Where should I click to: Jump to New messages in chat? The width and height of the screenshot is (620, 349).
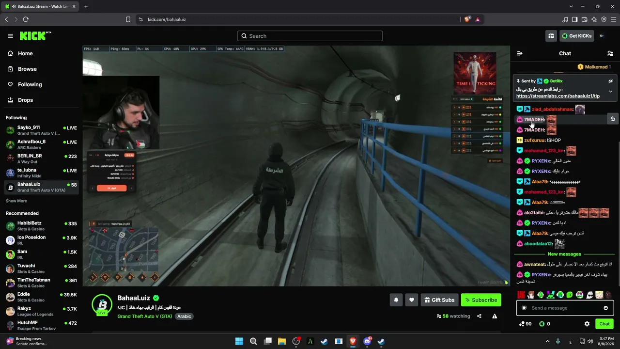(x=564, y=254)
